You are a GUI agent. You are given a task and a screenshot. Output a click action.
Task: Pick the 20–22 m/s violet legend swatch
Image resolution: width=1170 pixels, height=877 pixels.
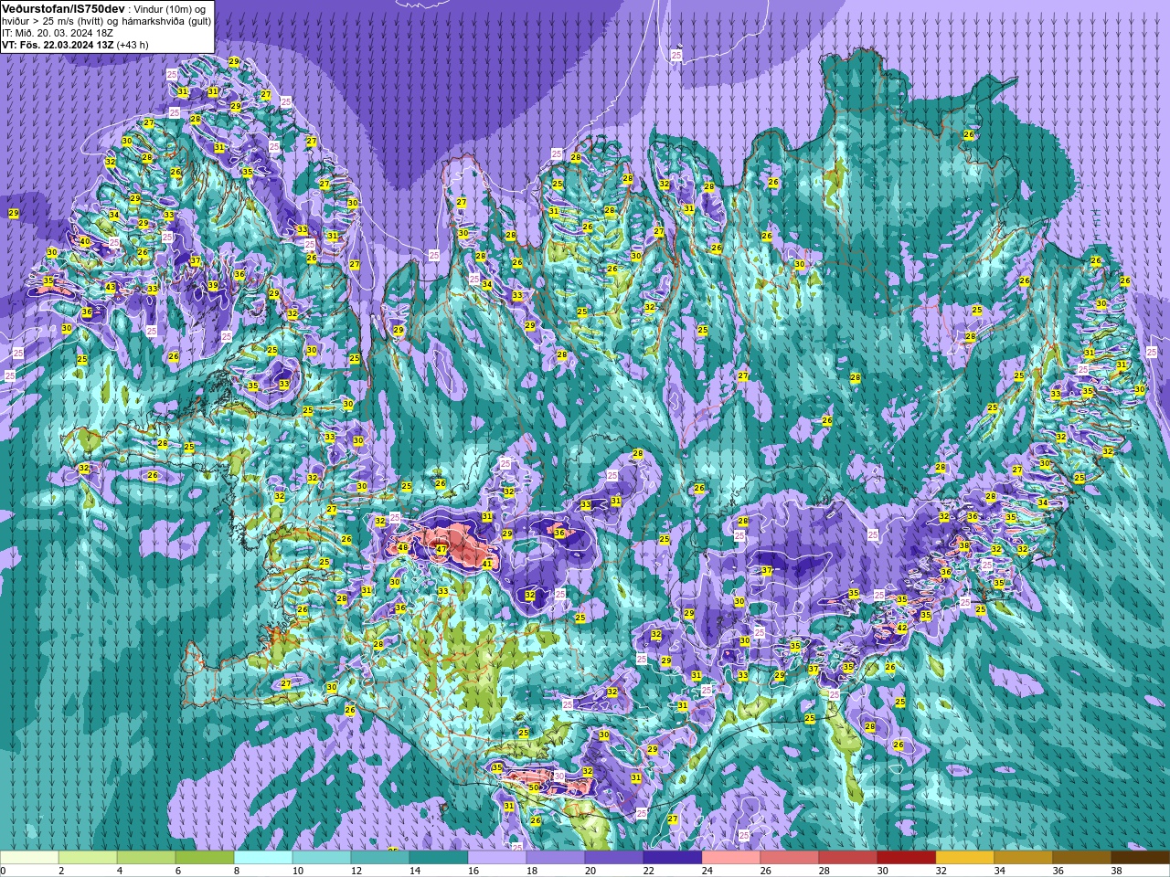click(x=614, y=858)
